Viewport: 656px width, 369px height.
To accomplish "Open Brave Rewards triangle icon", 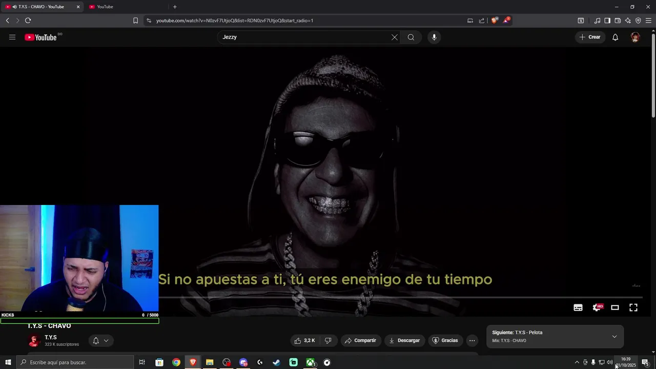I will [x=507, y=20].
